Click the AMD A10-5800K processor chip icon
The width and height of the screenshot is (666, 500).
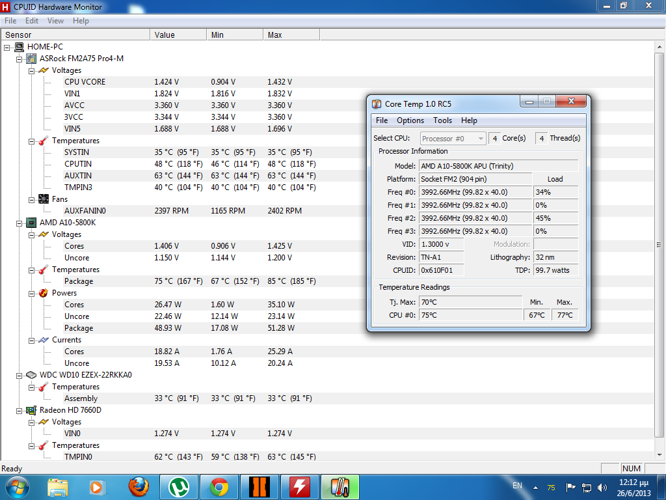pos(31,223)
